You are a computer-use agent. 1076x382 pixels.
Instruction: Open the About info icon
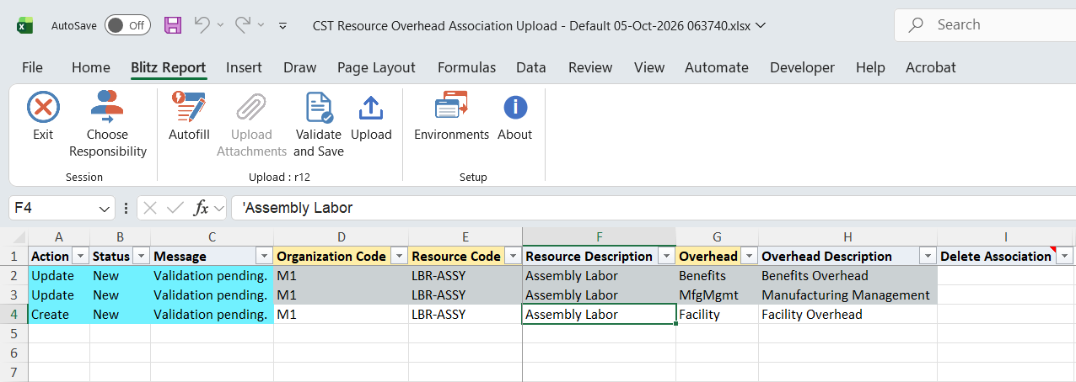514,108
